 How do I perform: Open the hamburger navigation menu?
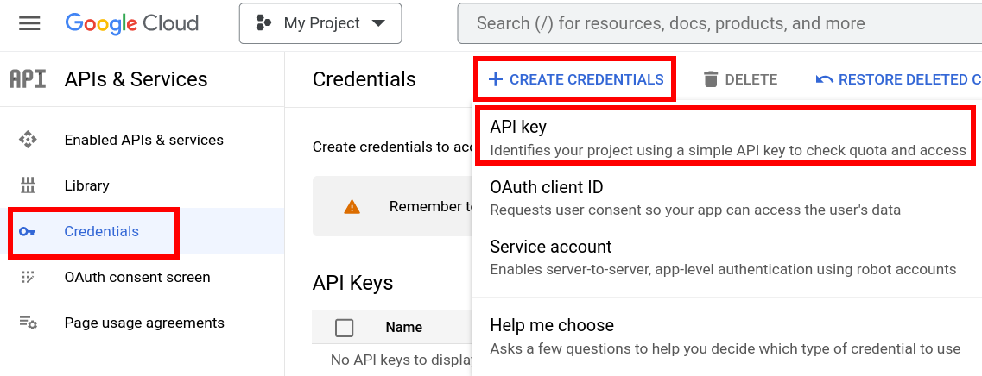pyautogui.click(x=29, y=24)
